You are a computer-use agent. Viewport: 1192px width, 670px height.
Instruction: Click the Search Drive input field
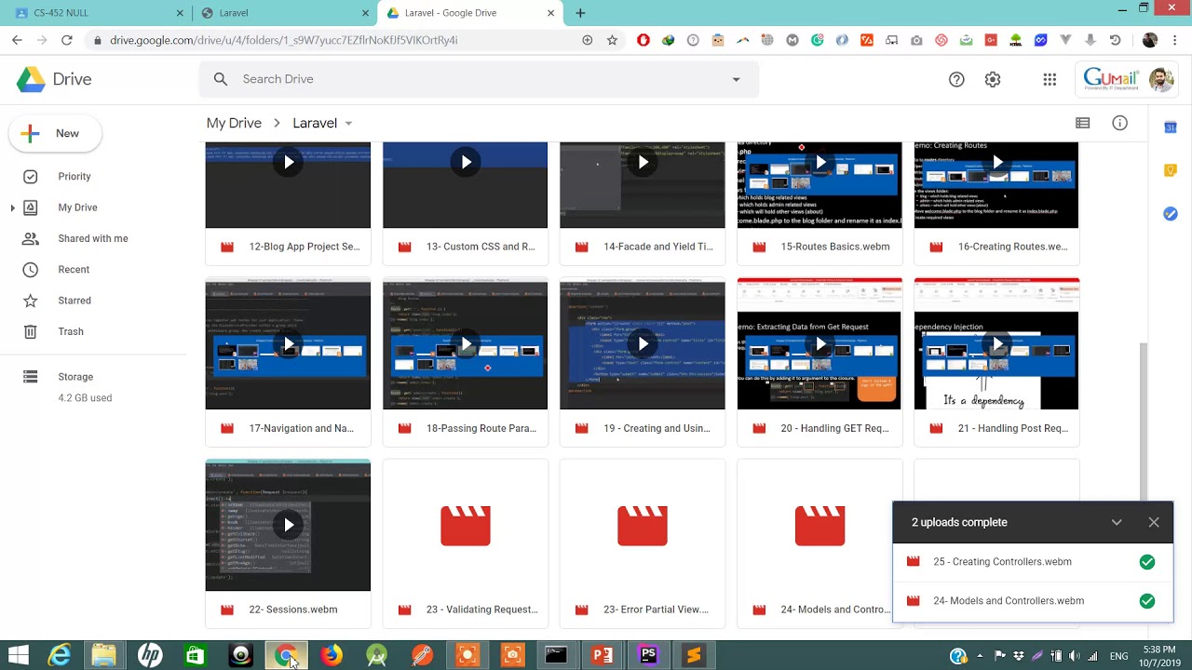coord(480,79)
